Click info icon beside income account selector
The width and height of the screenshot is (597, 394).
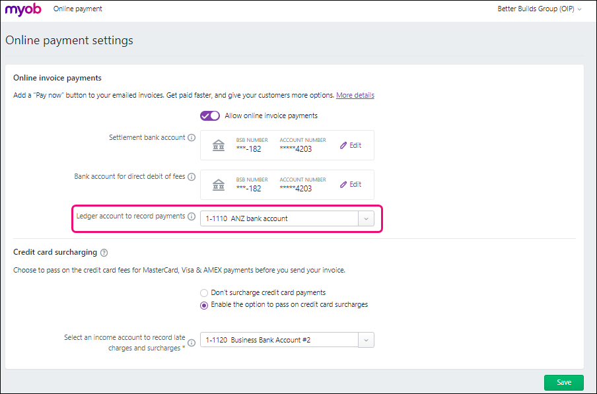coord(192,343)
